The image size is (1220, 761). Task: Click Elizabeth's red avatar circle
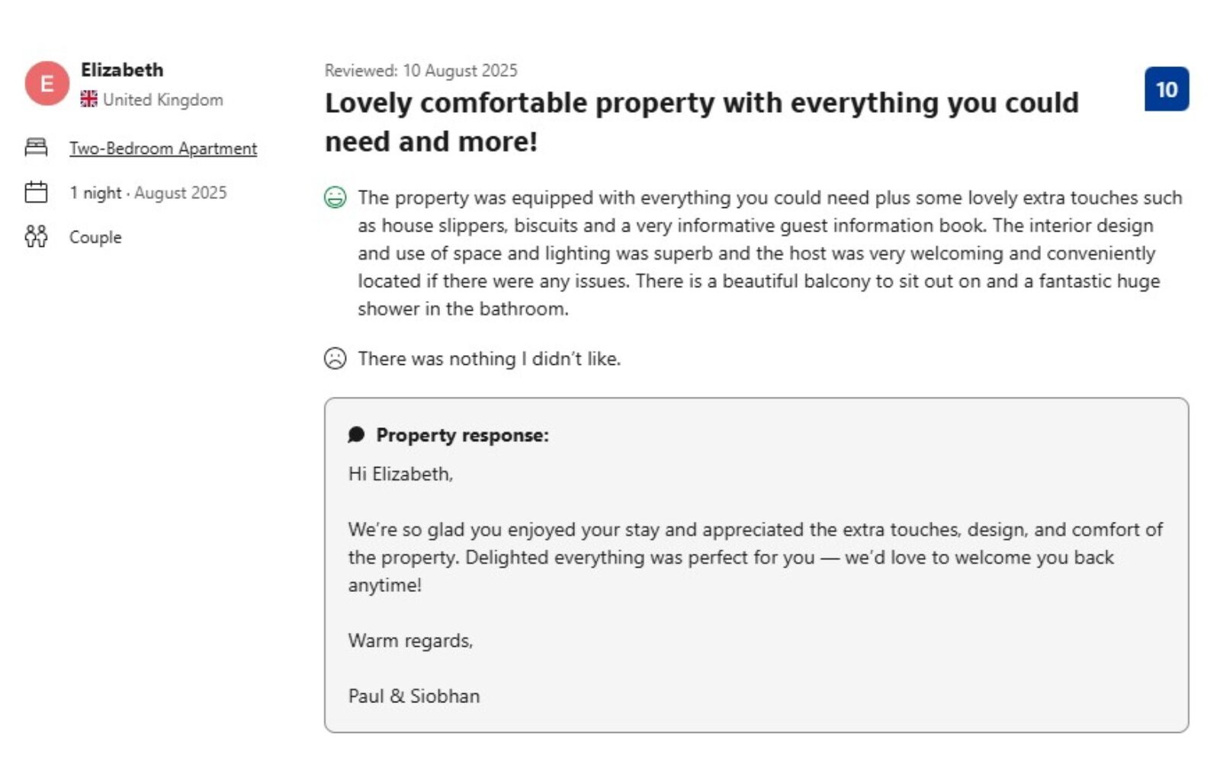(47, 84)
